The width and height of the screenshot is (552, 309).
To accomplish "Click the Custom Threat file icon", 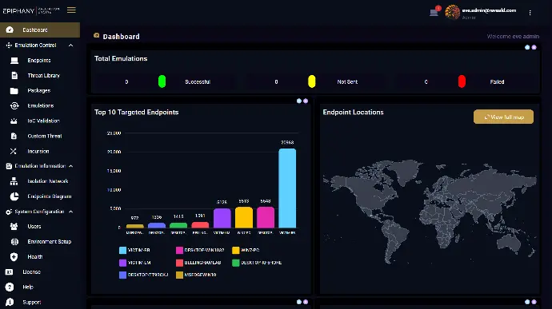I will coord(14,136).
